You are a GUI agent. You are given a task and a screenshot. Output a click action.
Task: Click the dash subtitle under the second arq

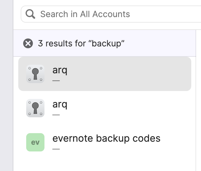(x=56, y=115)
